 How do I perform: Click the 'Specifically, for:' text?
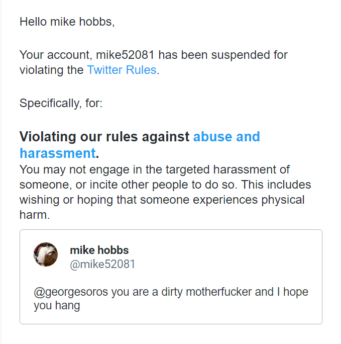(x=61, y=104)
